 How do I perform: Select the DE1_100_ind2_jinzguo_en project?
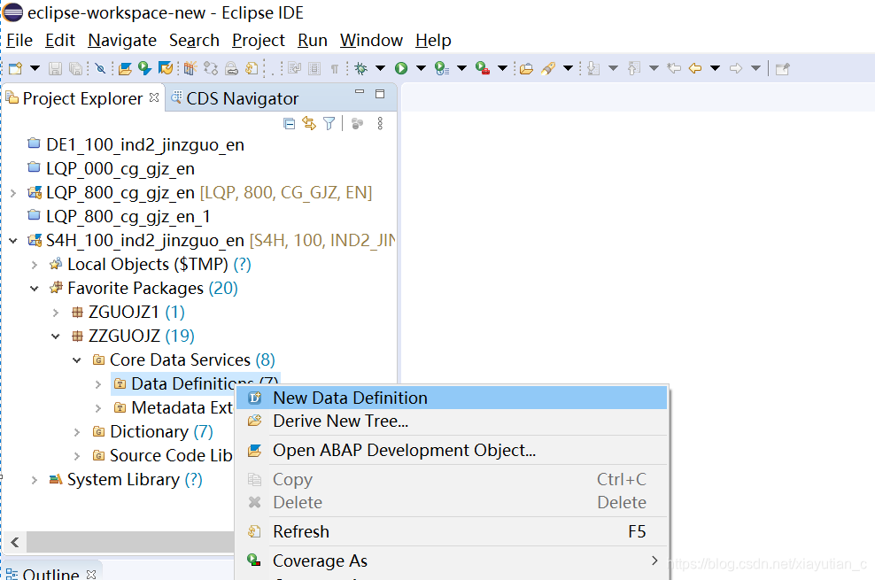click(145, 145)
